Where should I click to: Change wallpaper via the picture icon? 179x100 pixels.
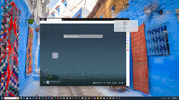point(120,83)
